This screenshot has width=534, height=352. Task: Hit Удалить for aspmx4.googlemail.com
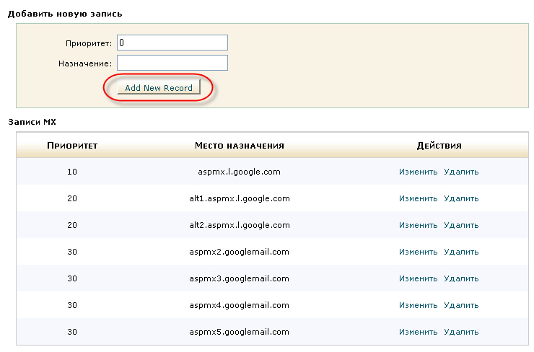(x=461, y=305)
